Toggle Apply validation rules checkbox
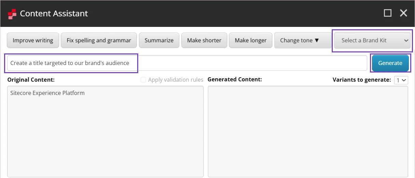The height and width of the screenshot is (178, 415). (143, 80)
